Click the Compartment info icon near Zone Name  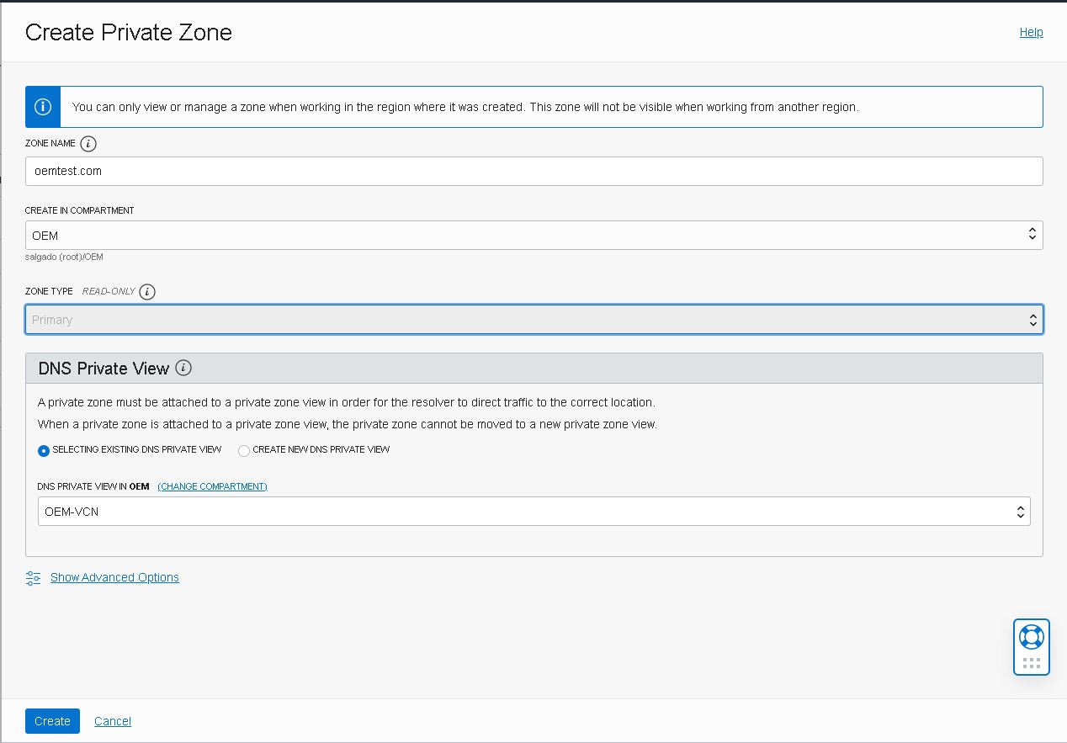89,143
